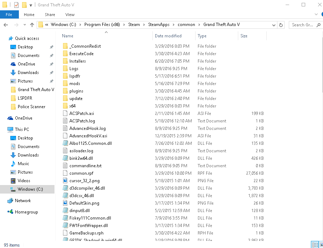The width and height of the screenshot is (323, 248).
Task: Open the Police Scanner quick access folder
Action: [x=32, y=107]
